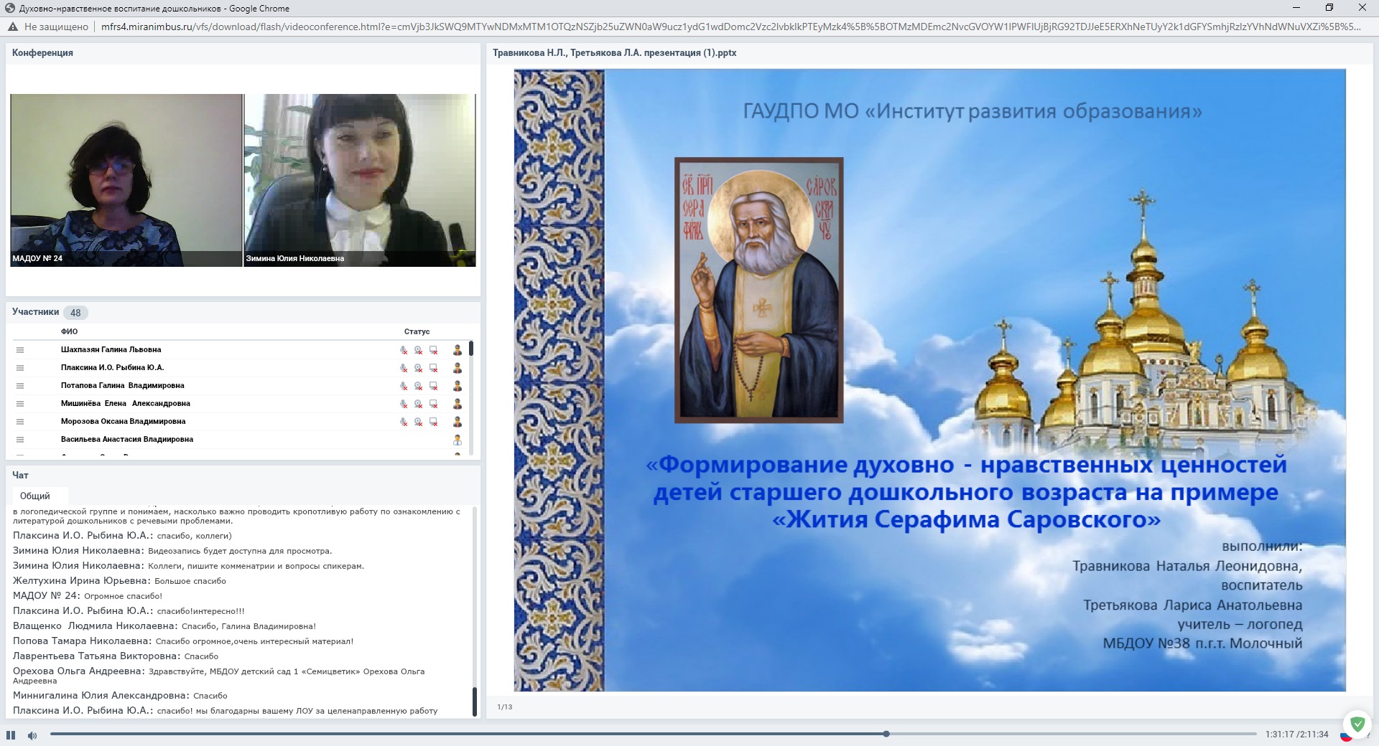Image resolution: width=1379 pixels, height=746 pixels.
Task: Click microphone-off icon for Плаксина И.О. Рыбина Ю.А.
Action: click(404, 368)
